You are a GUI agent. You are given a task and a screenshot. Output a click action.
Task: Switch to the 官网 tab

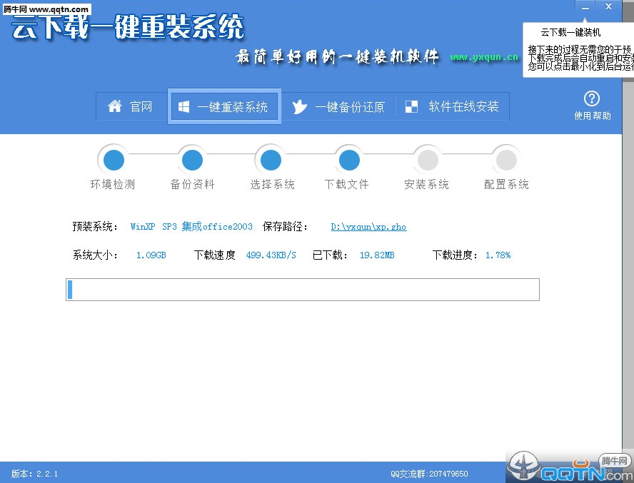(x=131, y=107)
